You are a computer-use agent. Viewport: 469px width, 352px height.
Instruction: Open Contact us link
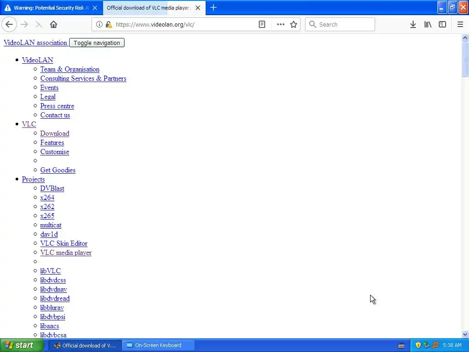[55, 115]
